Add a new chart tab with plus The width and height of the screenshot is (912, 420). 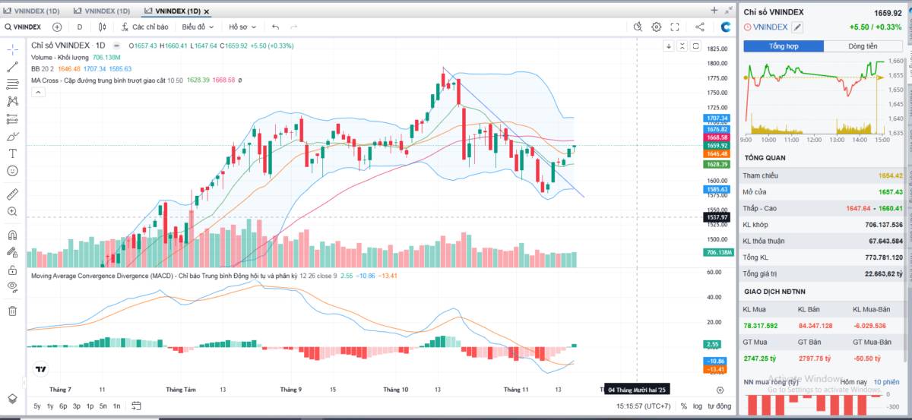point(714,11)
